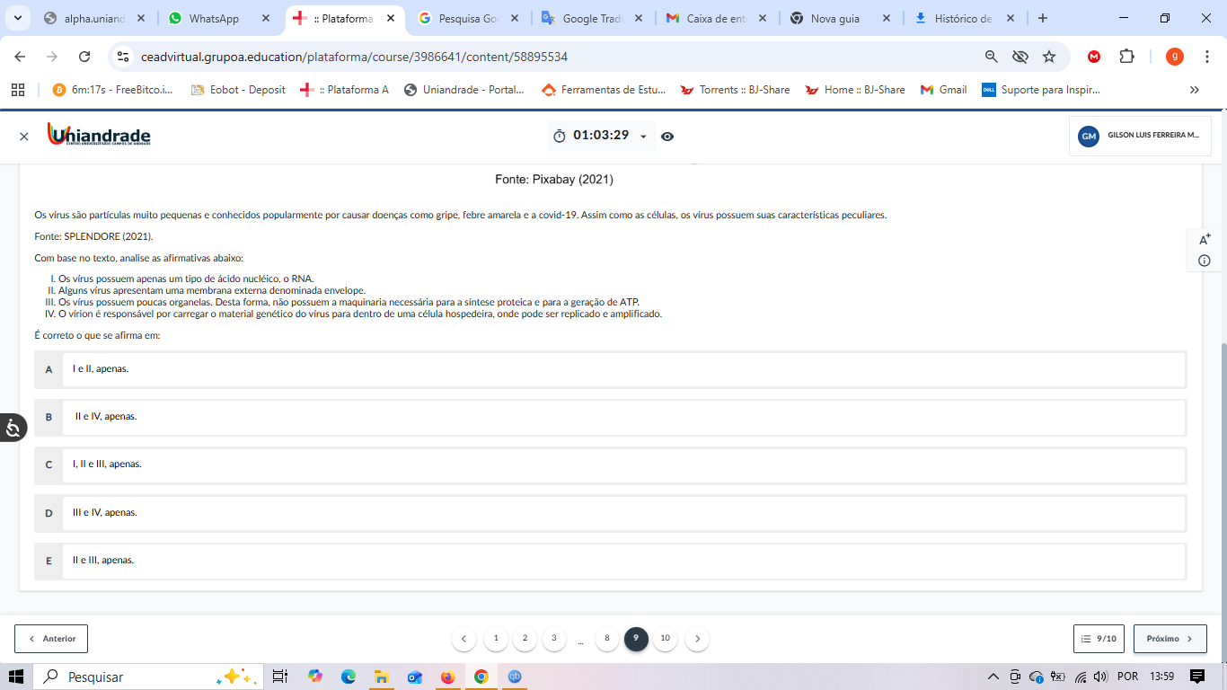1227x690 pixels.
Task: Toggle timer visibility eye icon
Action: click(667, 137)
